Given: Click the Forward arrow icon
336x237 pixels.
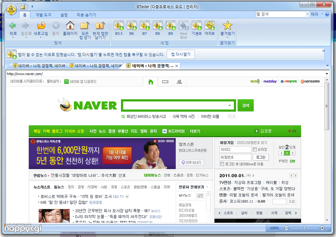Looking at the screenshot, I should [26, 26].
